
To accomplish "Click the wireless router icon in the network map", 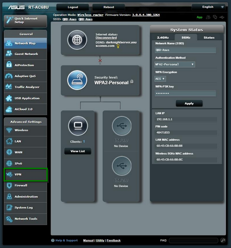I will click(77, 80).
